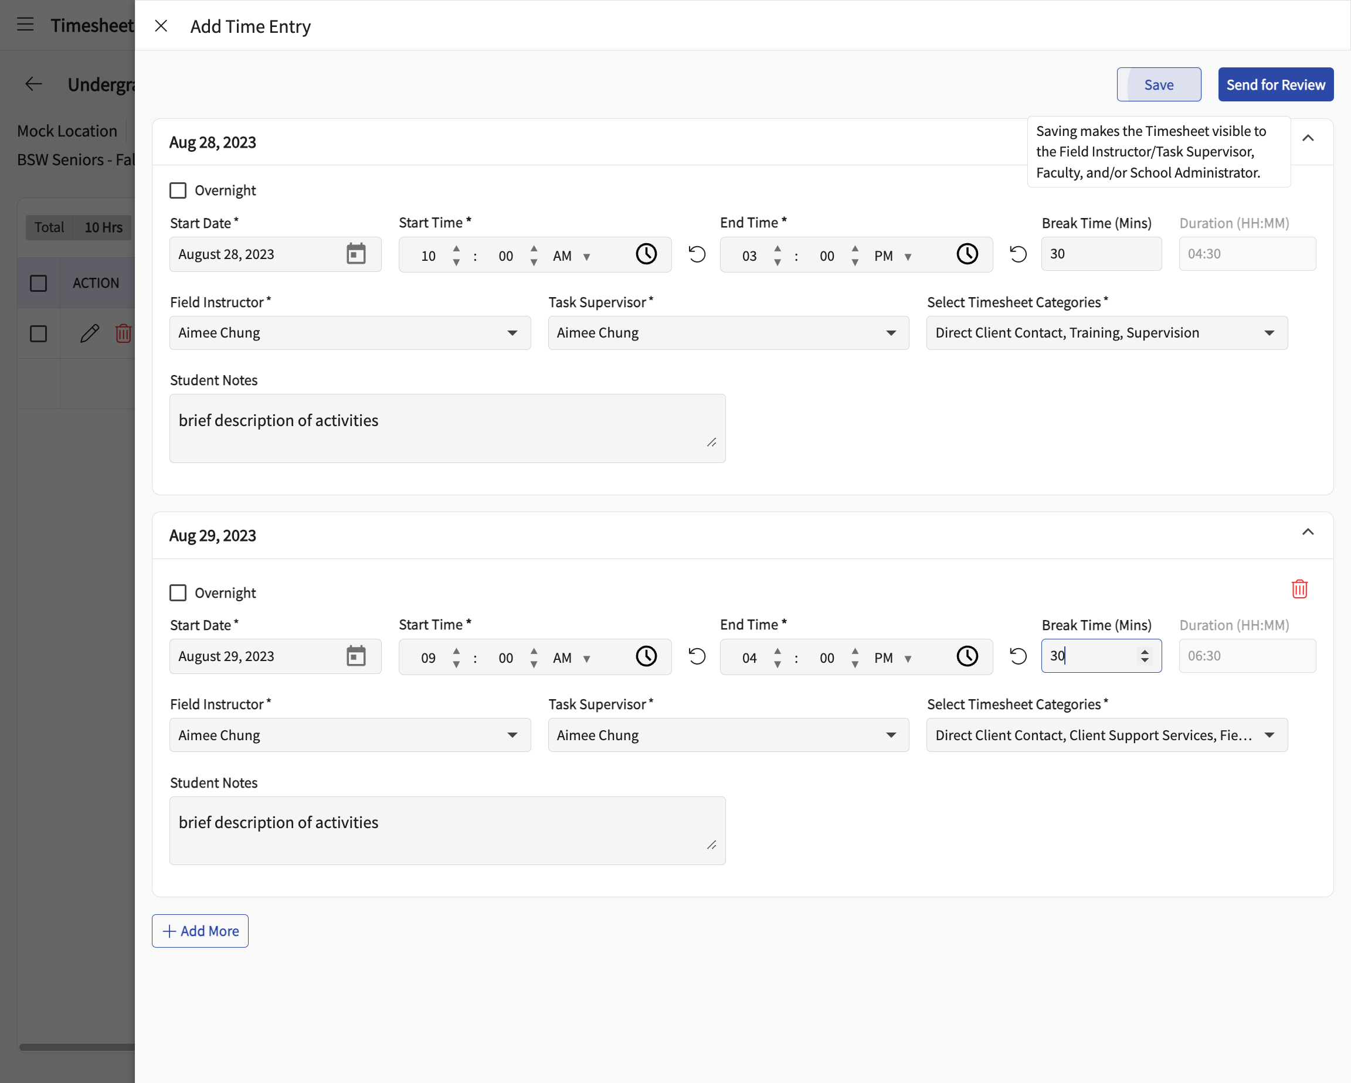Decrease the Aug 29 end hour
This screenshot has width=1351, height=1083.
pos(778,665)
